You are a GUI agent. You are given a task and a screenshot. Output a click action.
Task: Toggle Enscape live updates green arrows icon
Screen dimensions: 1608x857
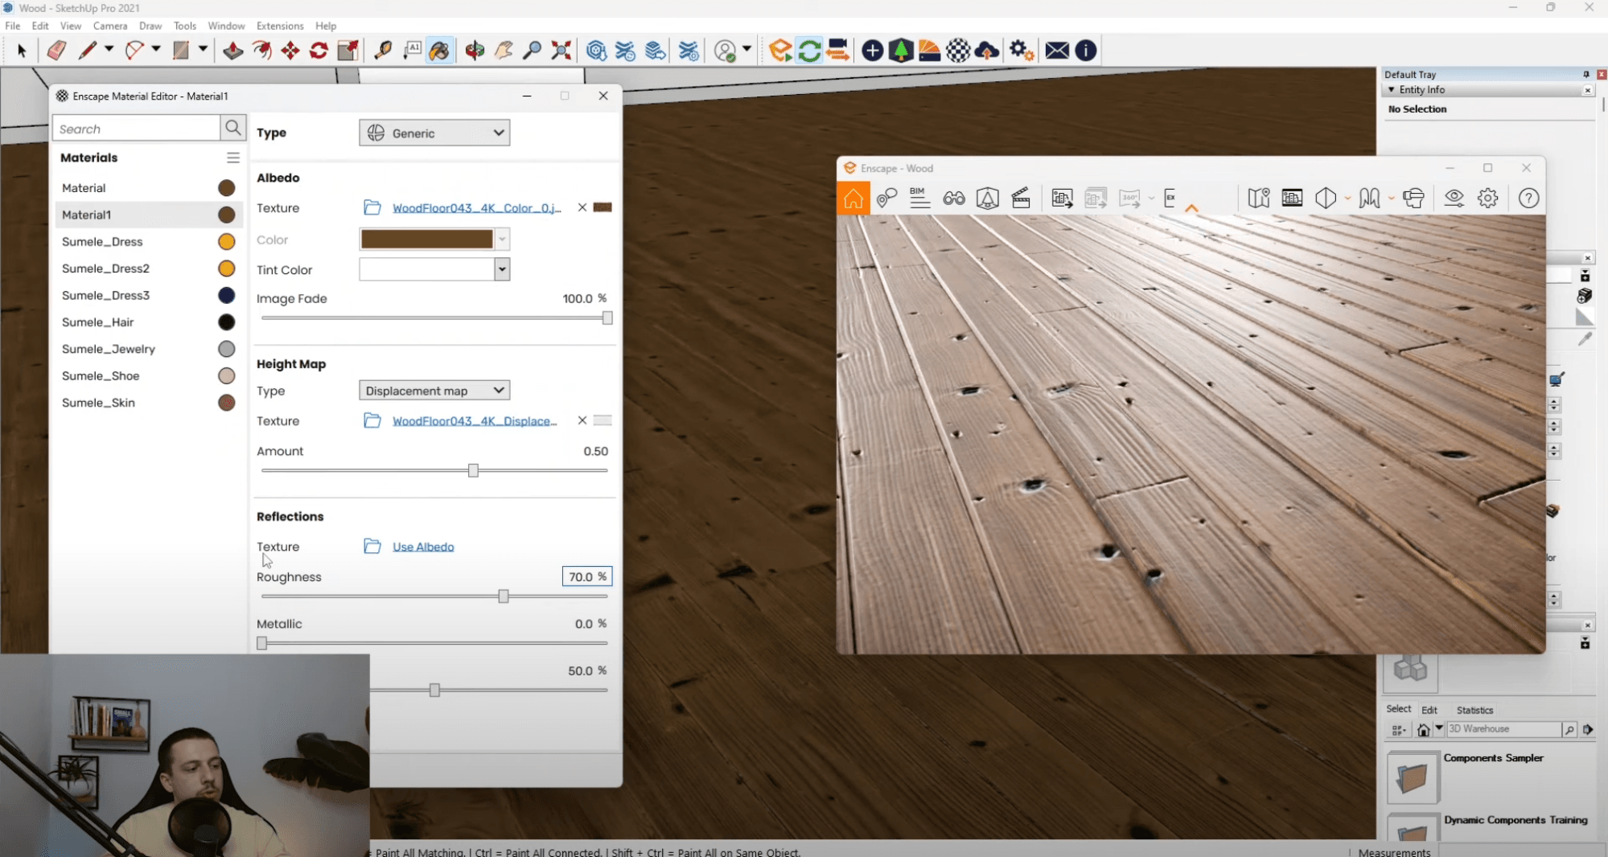809,51
